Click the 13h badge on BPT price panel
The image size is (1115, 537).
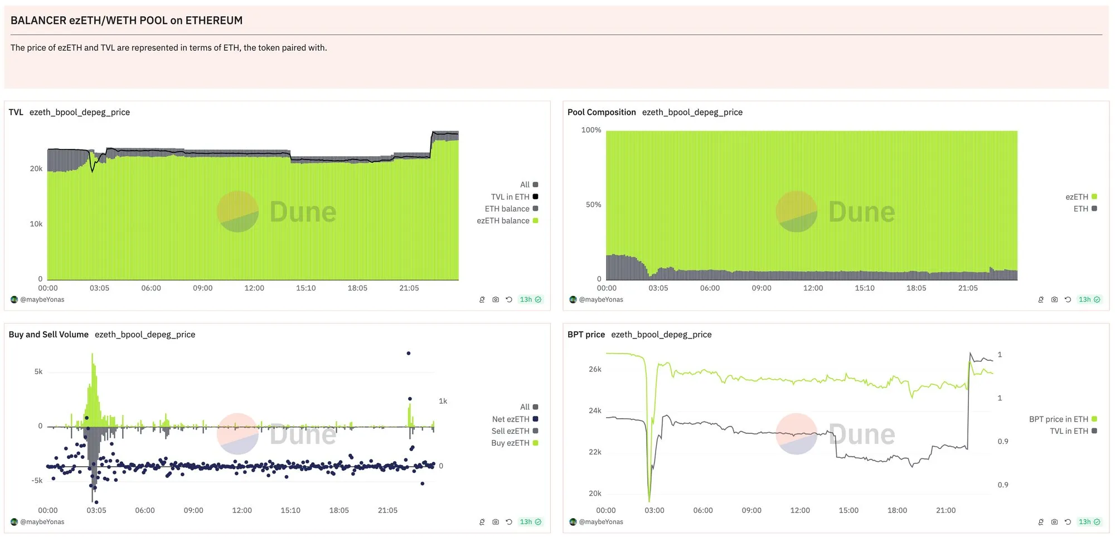[1089, 522]
